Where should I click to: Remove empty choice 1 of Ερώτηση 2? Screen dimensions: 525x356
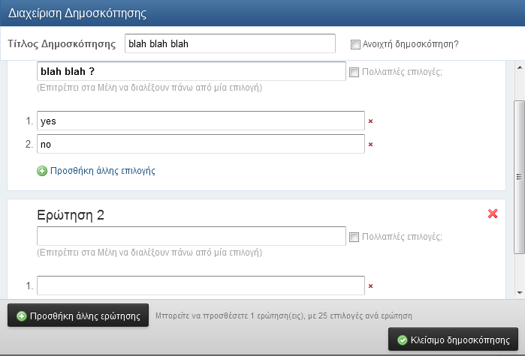(370, 286)
